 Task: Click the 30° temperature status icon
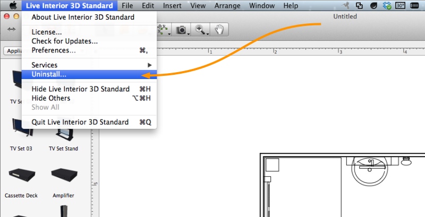coord(401,5)
